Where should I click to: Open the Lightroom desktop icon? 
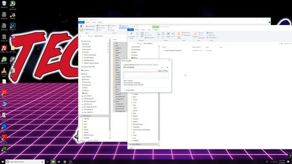pyautogui.click(x=13, y=27)
